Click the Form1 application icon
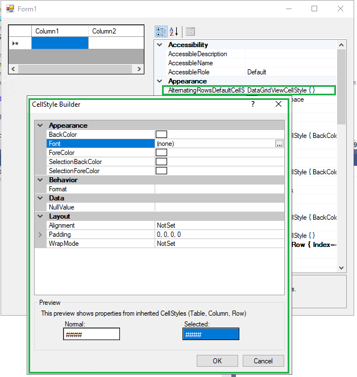Screen dimensions: 357x377 10,9
